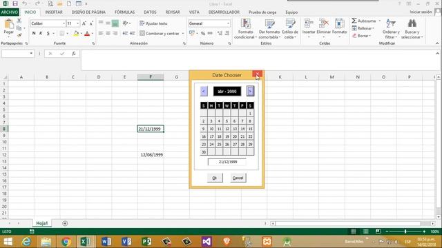This screenshot has height=248, width=442.
Task: Click the insert function fx icon
Action: (x=74, y=54)
